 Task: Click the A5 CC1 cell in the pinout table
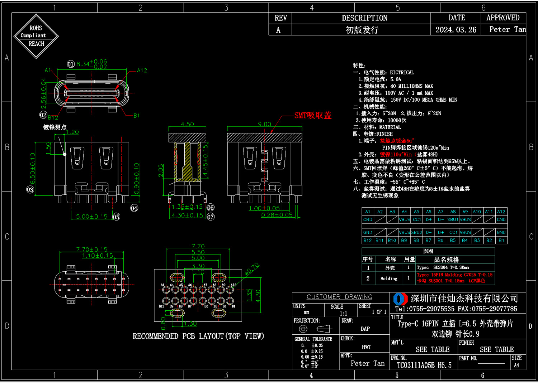(416, 219)
